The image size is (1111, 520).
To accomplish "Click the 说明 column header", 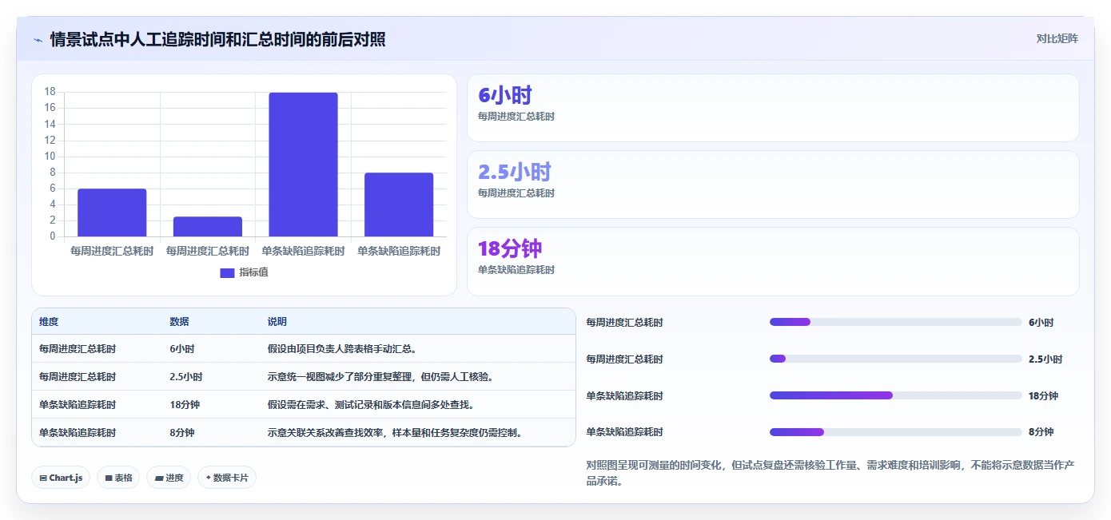I will coord(277,322).
